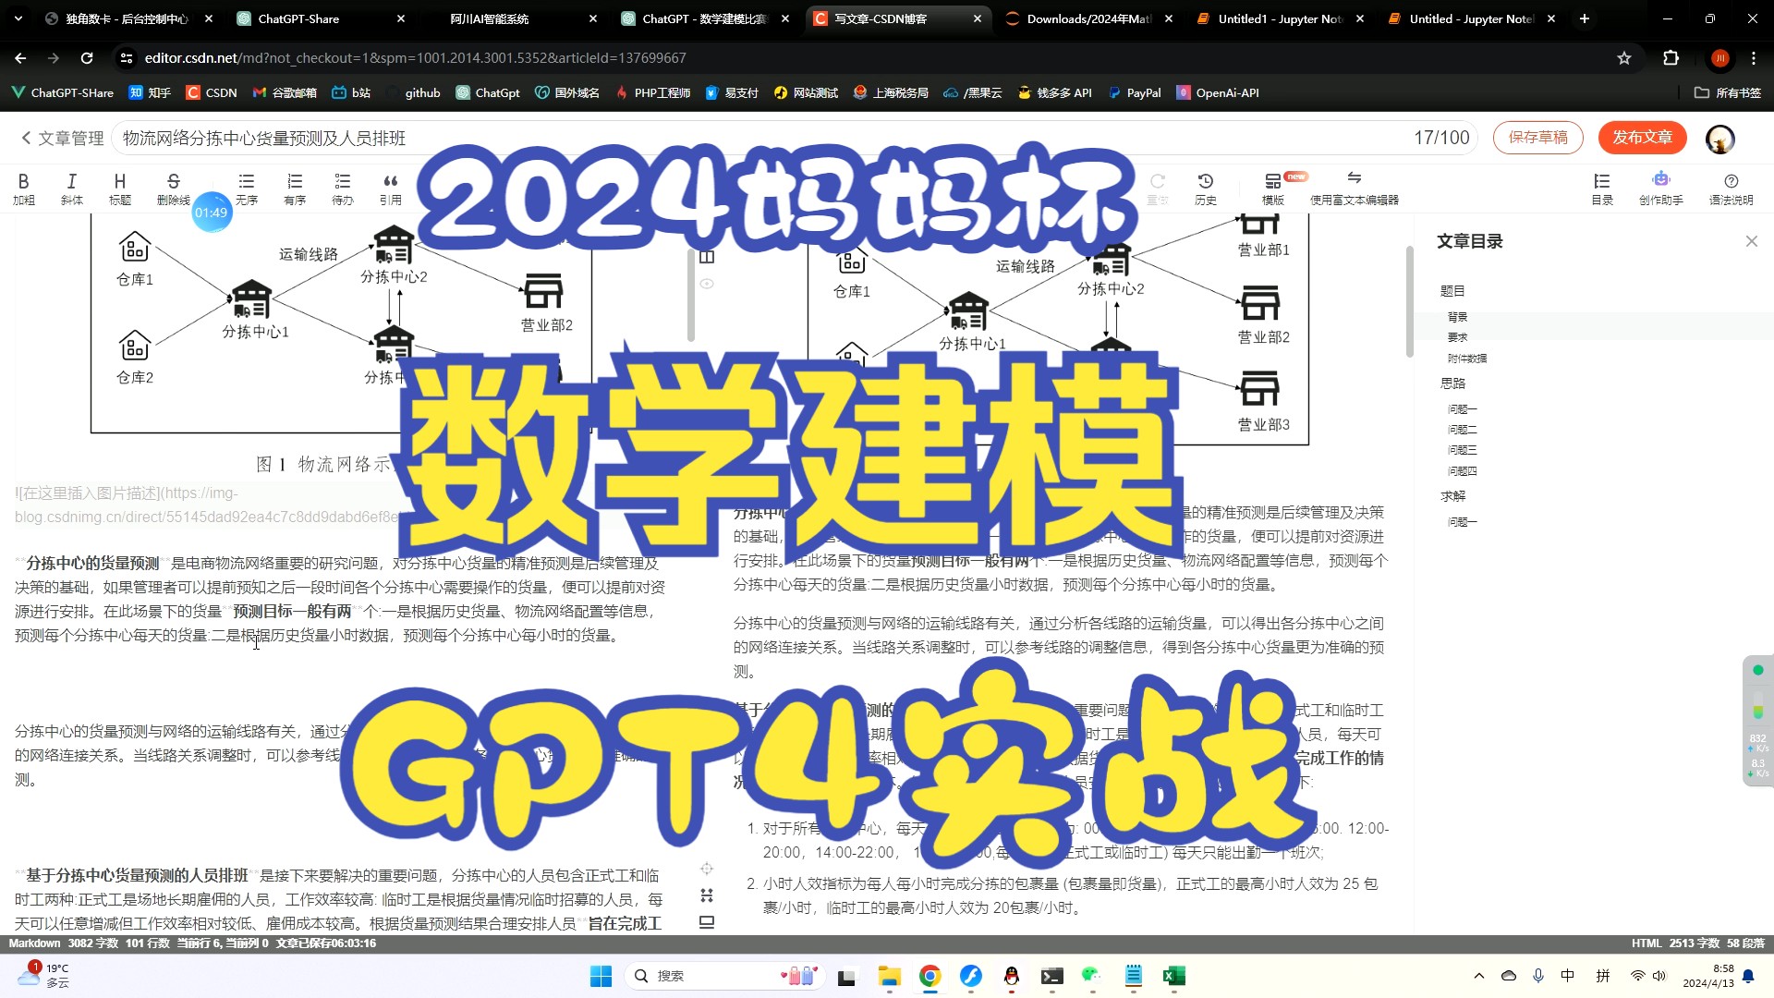
Task: Toggle the 中 input language indicator
Action: (1568, 976)
